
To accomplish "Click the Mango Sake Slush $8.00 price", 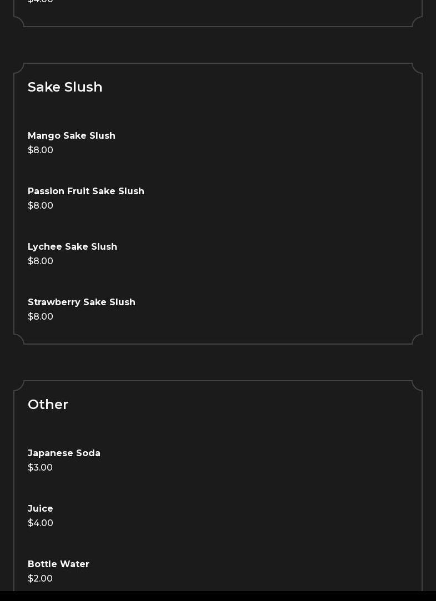I will click(x=40, y=150).
